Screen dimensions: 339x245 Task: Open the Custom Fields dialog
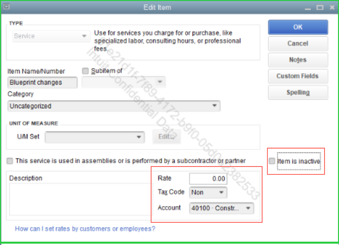(x=298, y=76)
